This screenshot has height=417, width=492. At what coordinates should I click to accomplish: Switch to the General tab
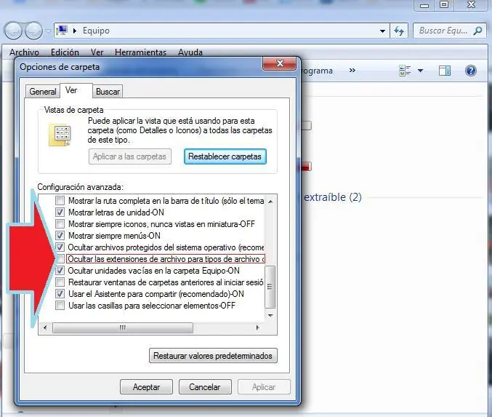tap(43, 92)
